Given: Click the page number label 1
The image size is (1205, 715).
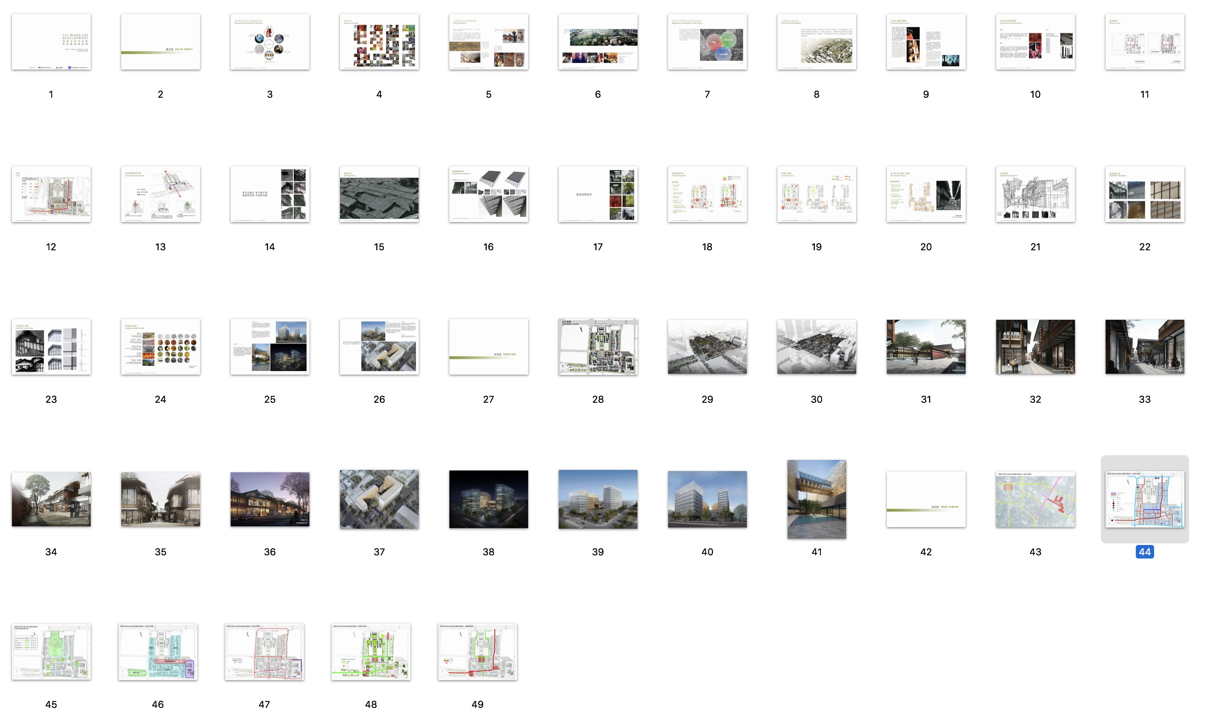Looking at the screenshot, I should coord(51,95).
